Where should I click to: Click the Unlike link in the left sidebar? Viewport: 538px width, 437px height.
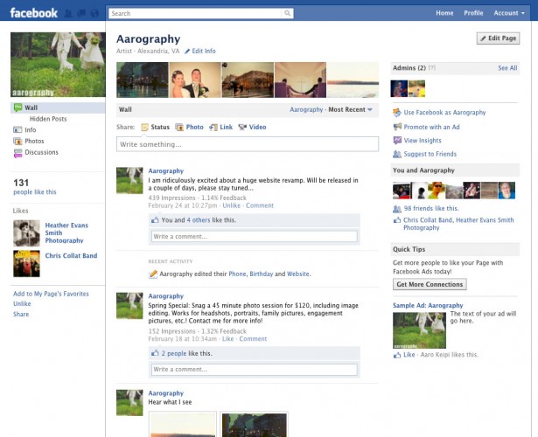22,303
